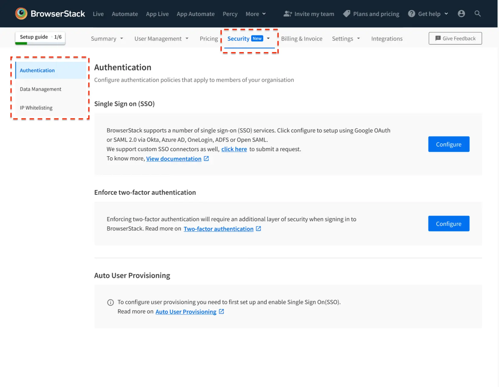
Task: Click external link icon beside View documentation
Action: 206,159
